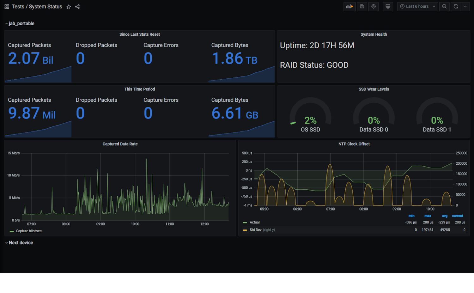
Task: Open Dashboard settings gear icon
Action: click(x=374, y=6)
